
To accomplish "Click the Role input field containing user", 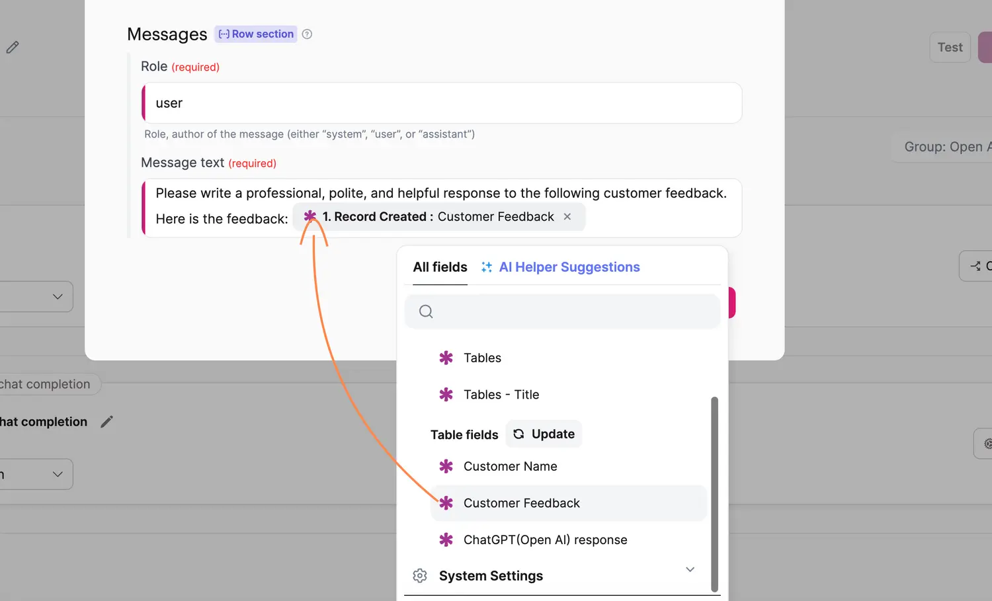I will [441, 103].
